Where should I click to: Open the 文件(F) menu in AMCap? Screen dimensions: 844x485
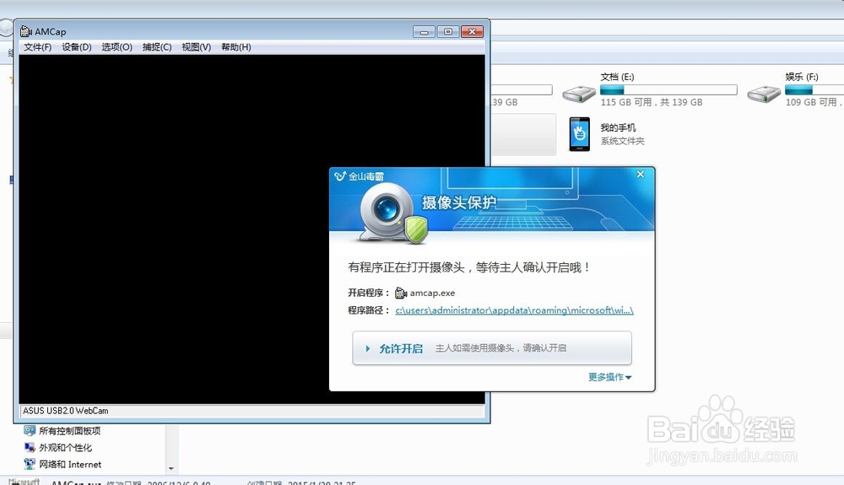click(x=37, y=47)
